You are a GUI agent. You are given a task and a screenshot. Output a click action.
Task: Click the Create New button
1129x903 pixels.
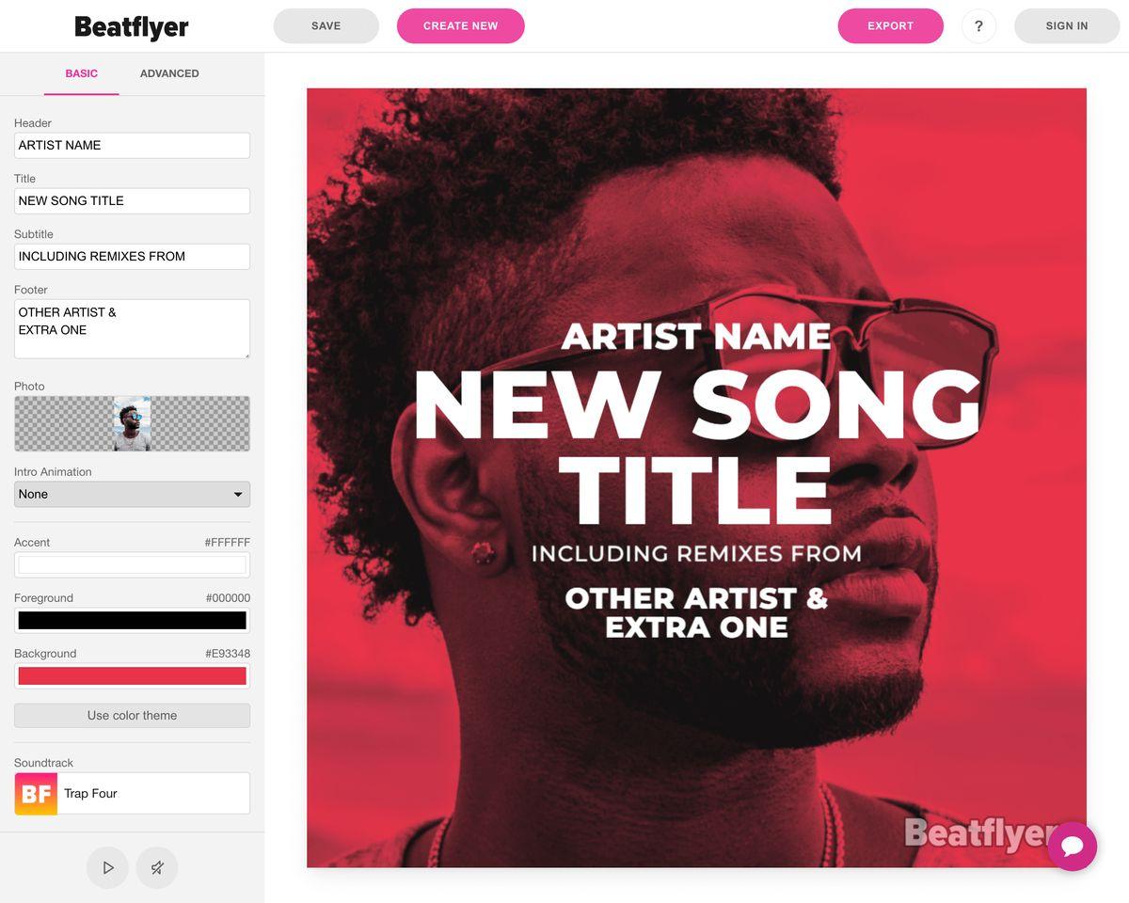(x=461, y=26)
